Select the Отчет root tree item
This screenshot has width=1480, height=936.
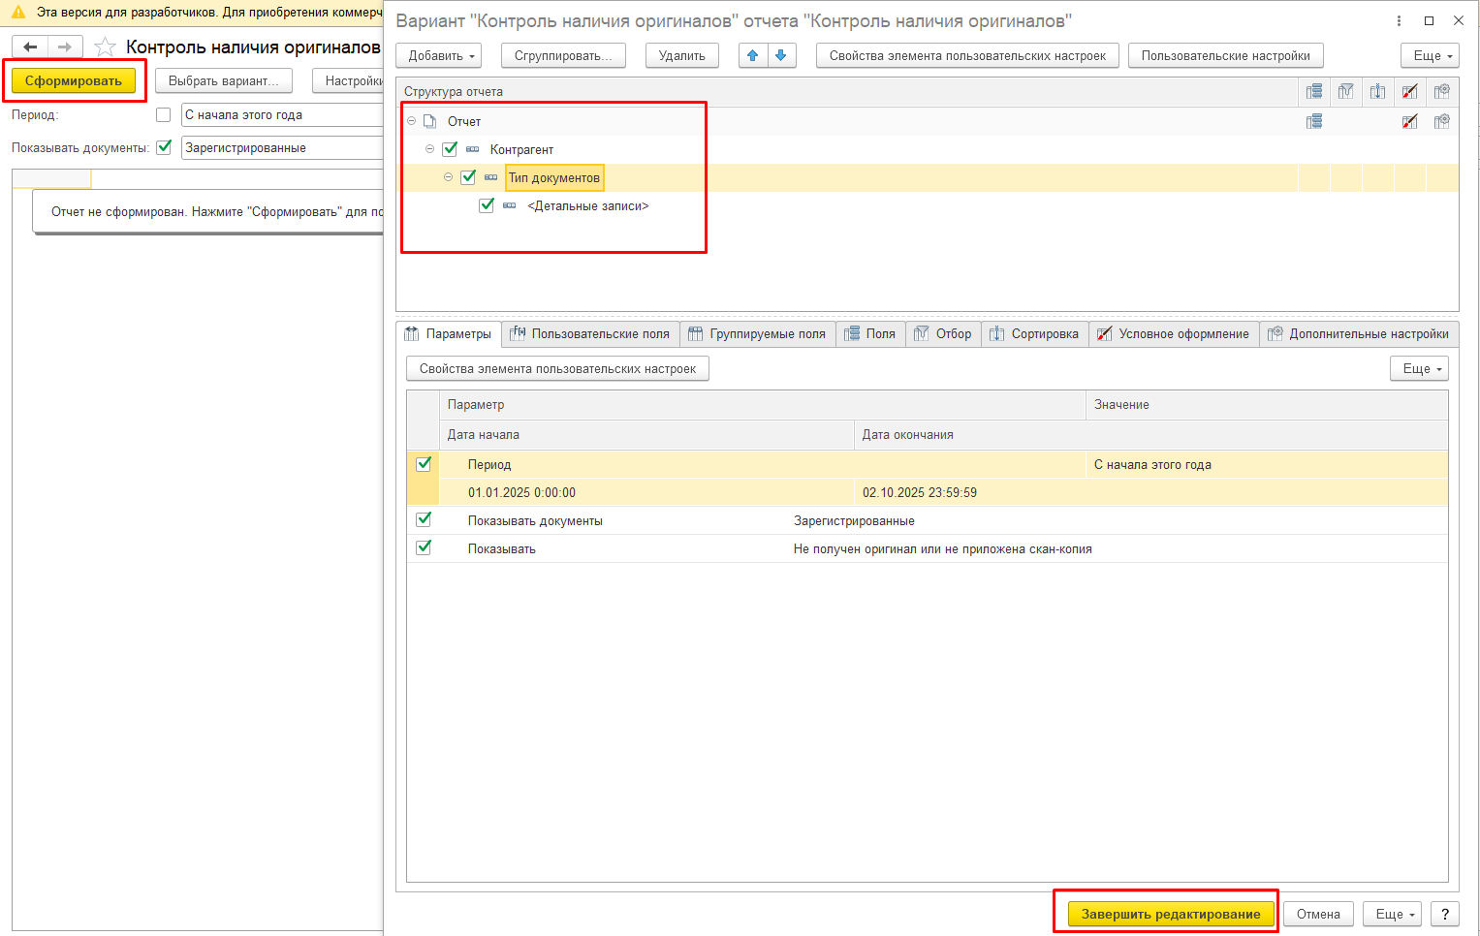[x=464, y=121]
